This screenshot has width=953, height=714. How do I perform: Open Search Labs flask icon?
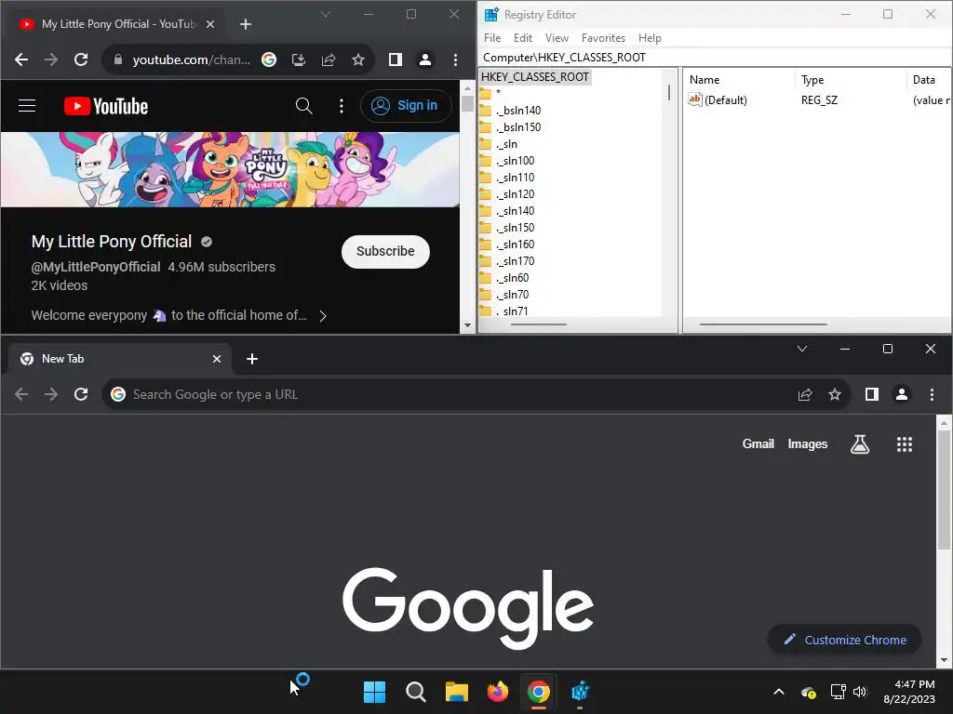(859, 444)
